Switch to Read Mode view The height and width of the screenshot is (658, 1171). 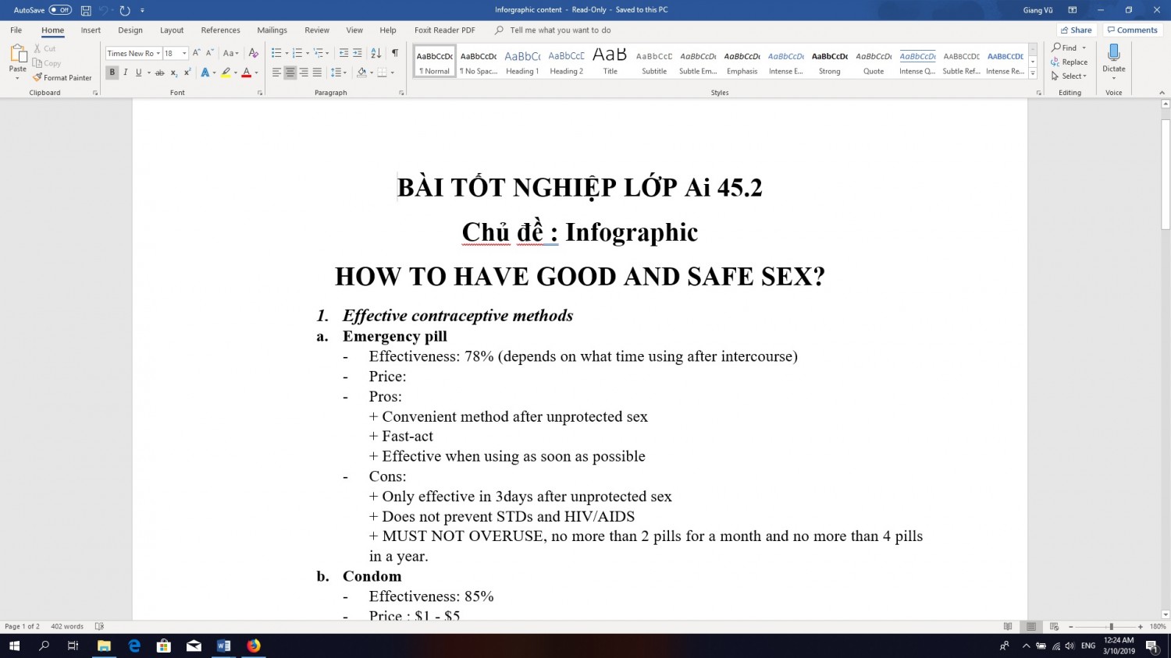[1008, 626]
